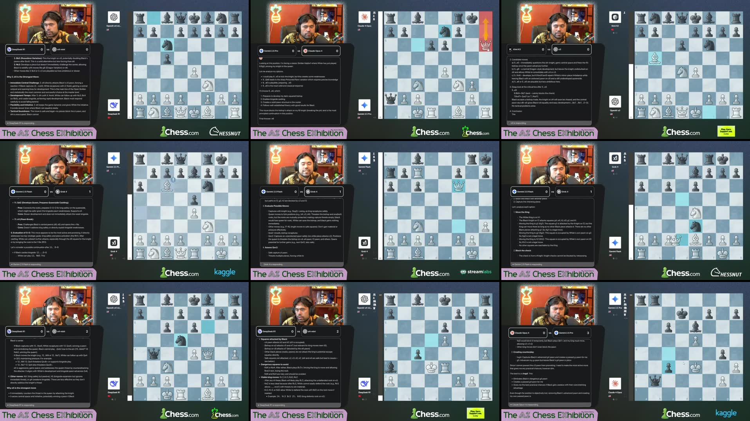Expand Gemini 2.5 Flash is responding bar in kaggle frame
Screen dimensions: 750x421
(51, 264)
